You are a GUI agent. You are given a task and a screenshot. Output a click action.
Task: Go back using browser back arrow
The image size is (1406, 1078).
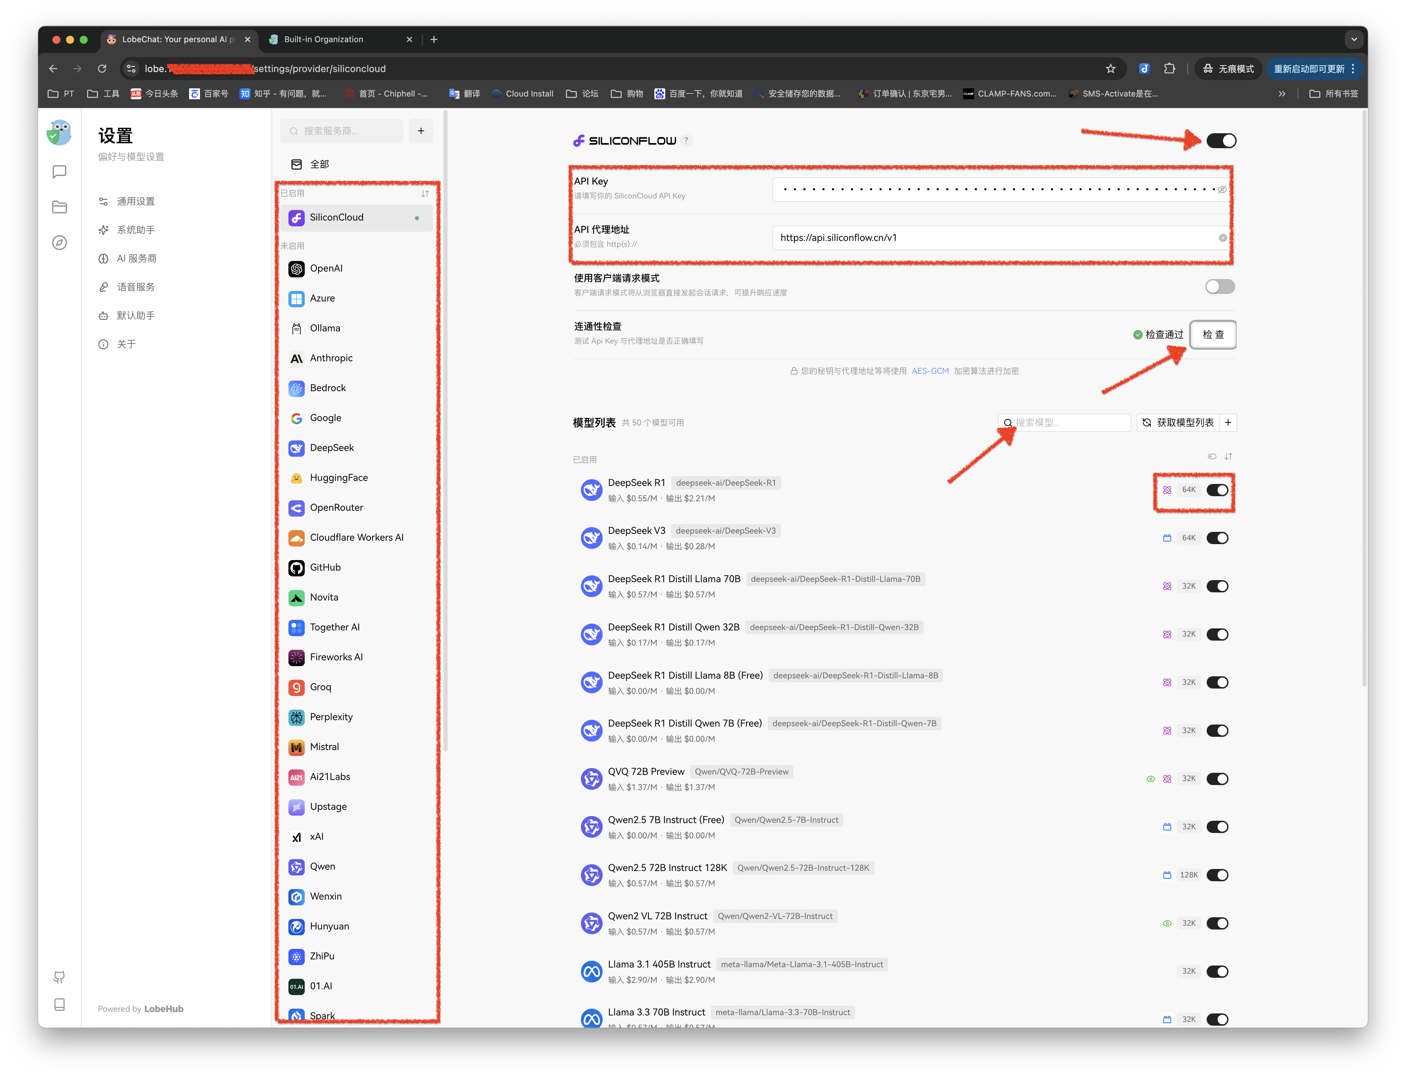[53, 69]
